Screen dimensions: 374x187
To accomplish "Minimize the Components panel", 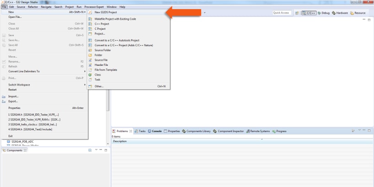I will click(x=100, y=150).
